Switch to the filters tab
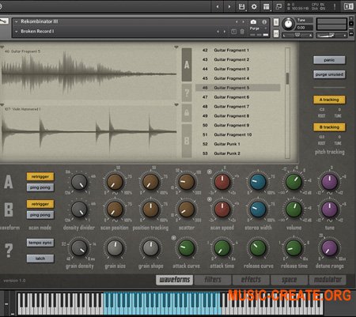Screen dimensions: 356x317 pos(213,280)
